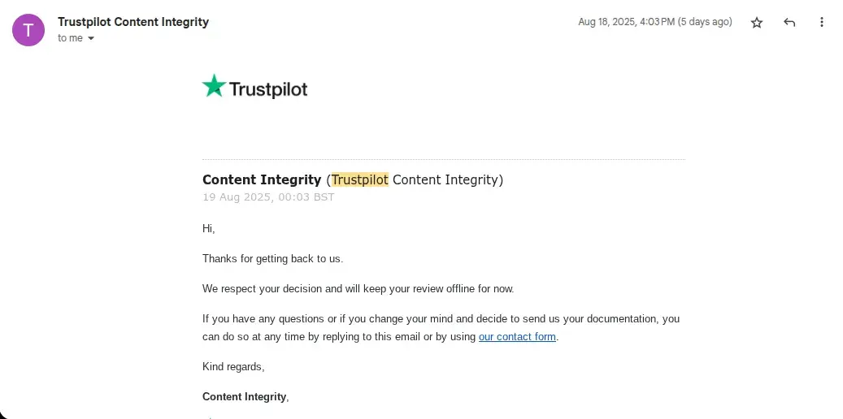Click the Trustpilot wordmark in the logo
Screen dimensions: 843x419
tap(268, 89)
